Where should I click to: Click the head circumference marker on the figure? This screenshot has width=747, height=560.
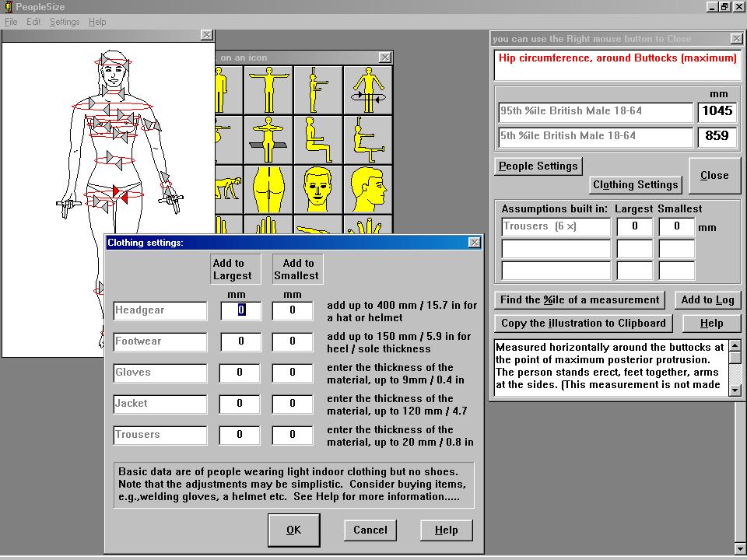tap(114, 61)
